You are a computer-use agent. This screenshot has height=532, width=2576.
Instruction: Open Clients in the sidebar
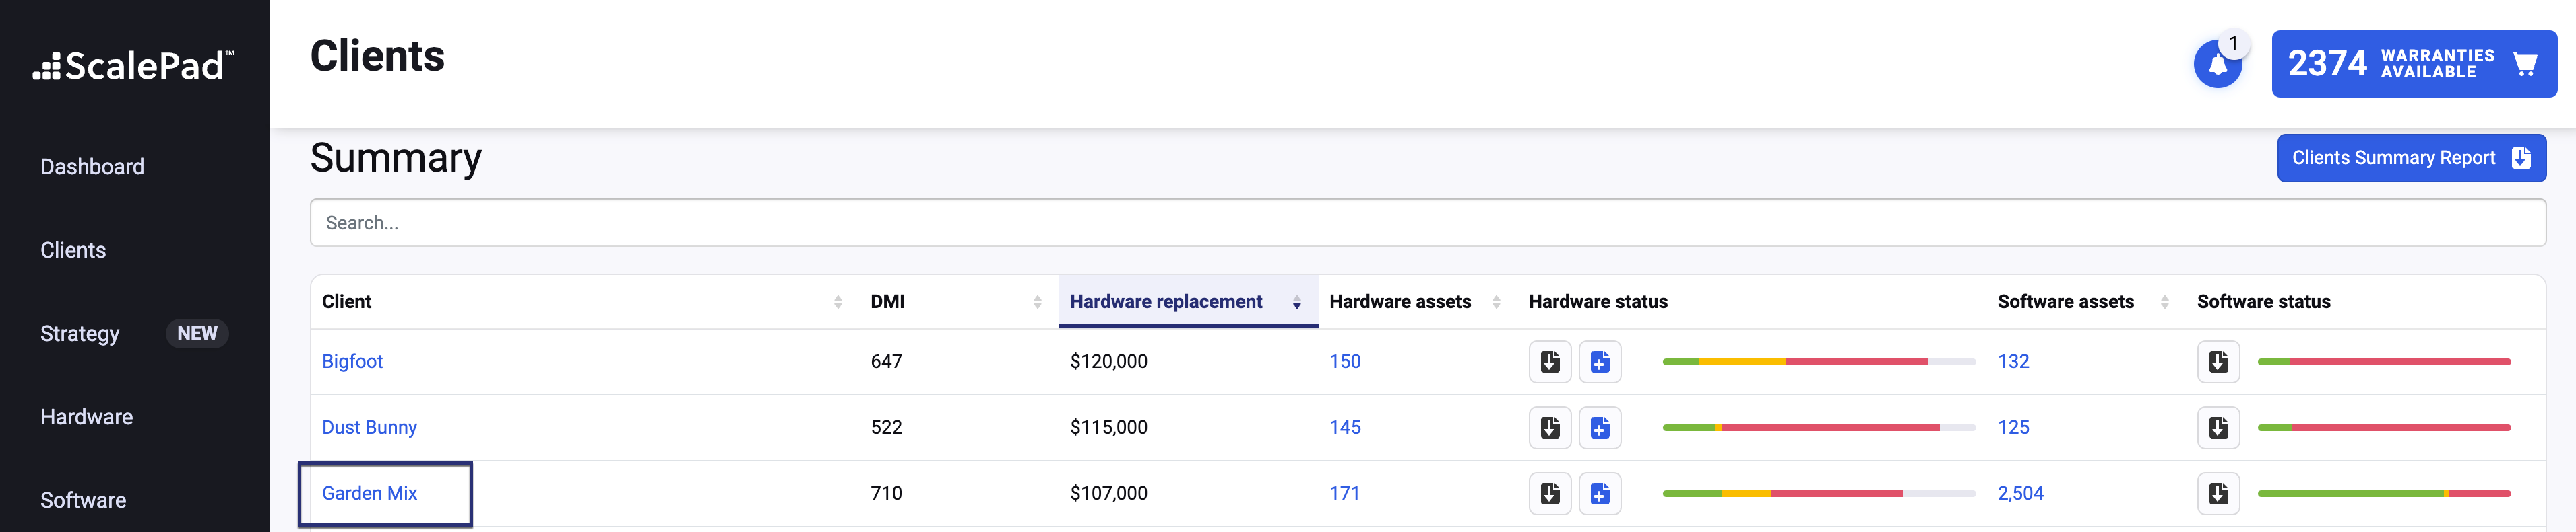pyautogui.click(x=73, y=250)
